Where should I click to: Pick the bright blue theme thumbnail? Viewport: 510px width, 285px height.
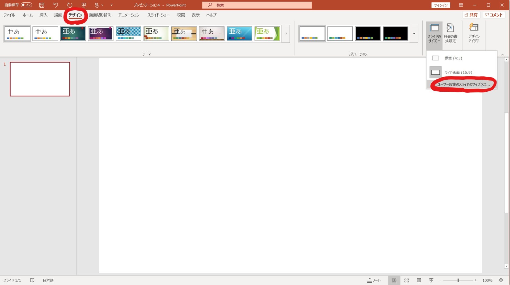(x=240, y=34)
